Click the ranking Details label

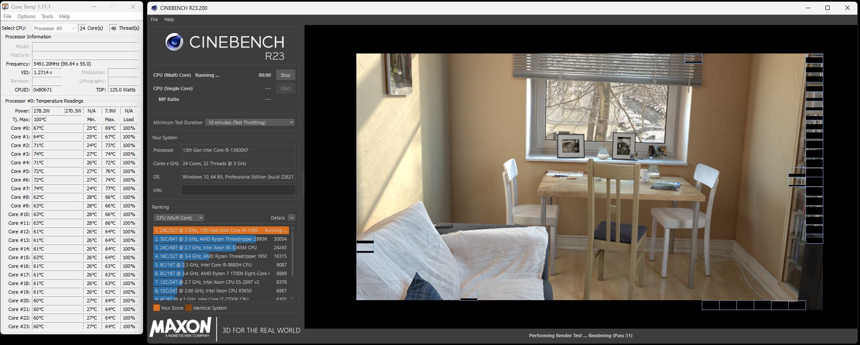click(278, 218)
